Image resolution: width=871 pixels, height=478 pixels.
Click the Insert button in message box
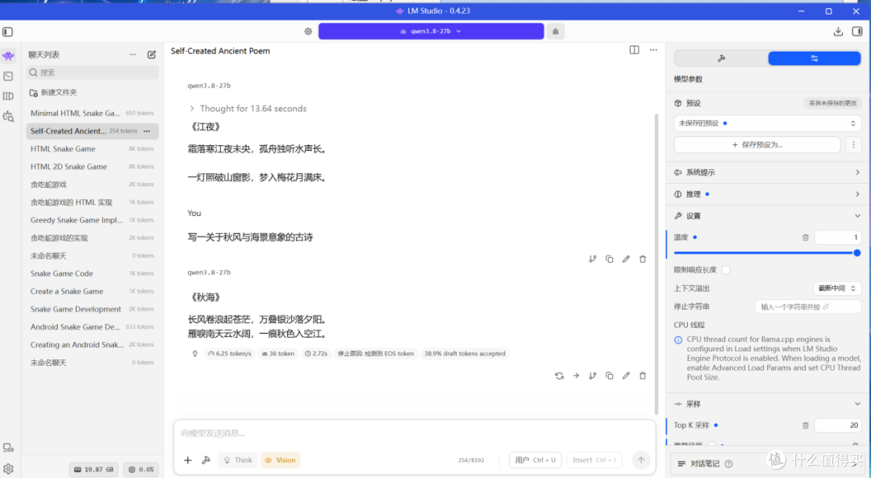(x=594, y=460)
